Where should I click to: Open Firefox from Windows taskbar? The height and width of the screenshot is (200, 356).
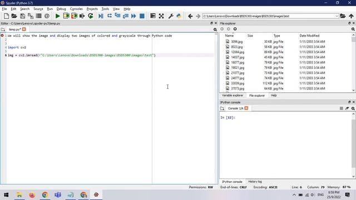[x=32, y=195]
